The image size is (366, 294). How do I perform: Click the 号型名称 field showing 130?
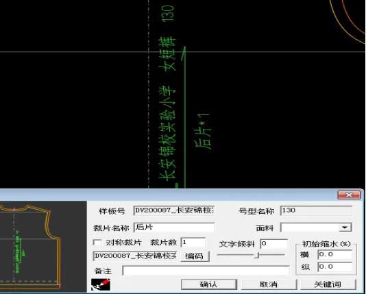tap(316, 210)
